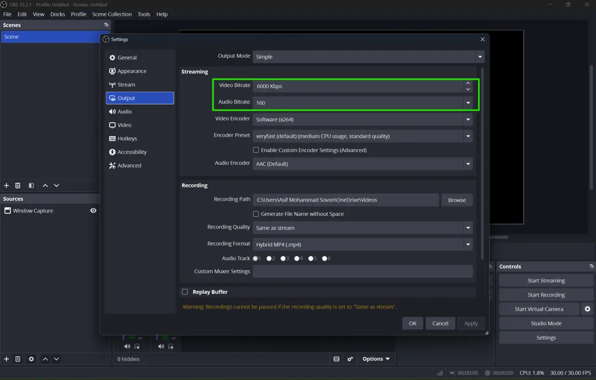Select audio track 5 radio button
The height and width of the screenshot is (380, 596).
tap(311, 258)
